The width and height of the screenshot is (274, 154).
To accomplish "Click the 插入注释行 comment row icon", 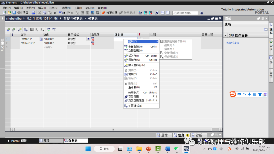I will click(20, 30).
